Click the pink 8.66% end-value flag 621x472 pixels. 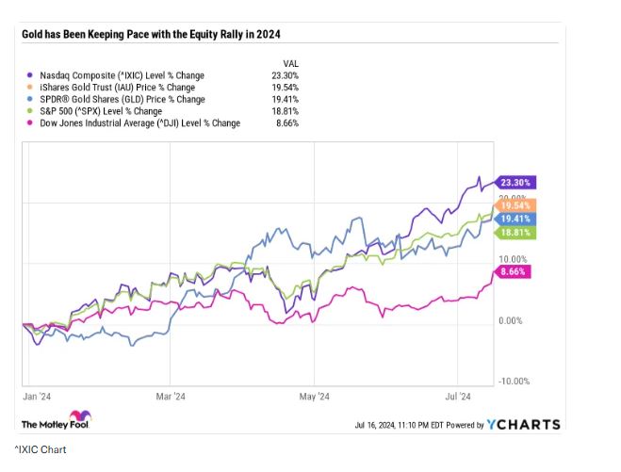click(515, 271)
